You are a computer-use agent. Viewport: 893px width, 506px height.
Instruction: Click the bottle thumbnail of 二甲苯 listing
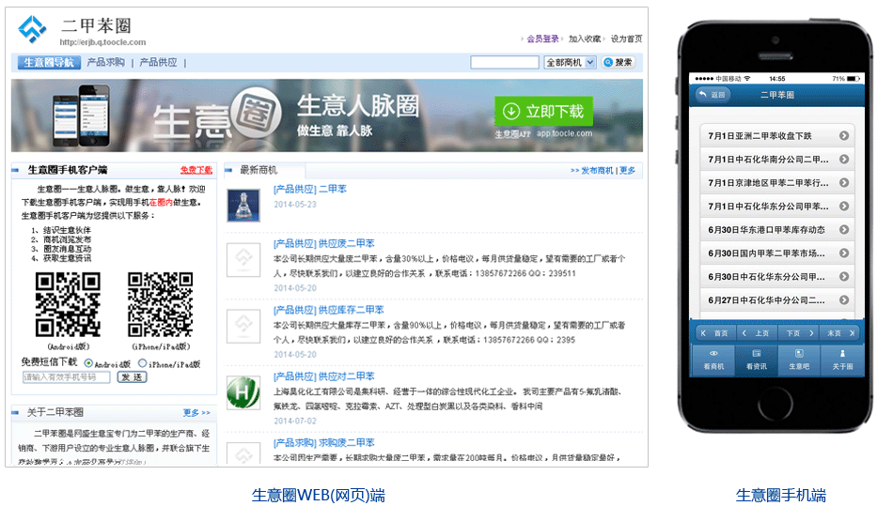(x=243, y=206)
